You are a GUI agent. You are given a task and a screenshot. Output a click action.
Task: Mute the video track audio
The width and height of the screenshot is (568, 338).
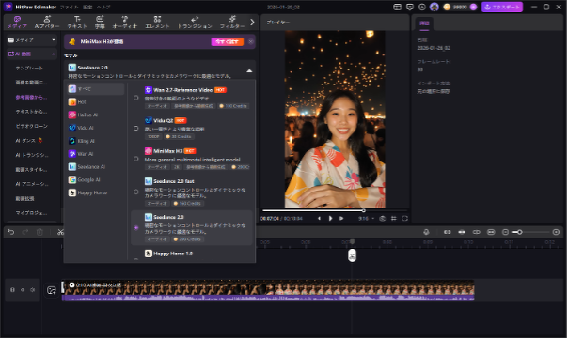[x=33, y=290]
